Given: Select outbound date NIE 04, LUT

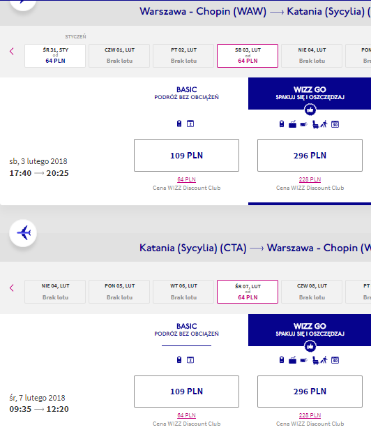Looking at the screenshot, I should pos(312,56).
